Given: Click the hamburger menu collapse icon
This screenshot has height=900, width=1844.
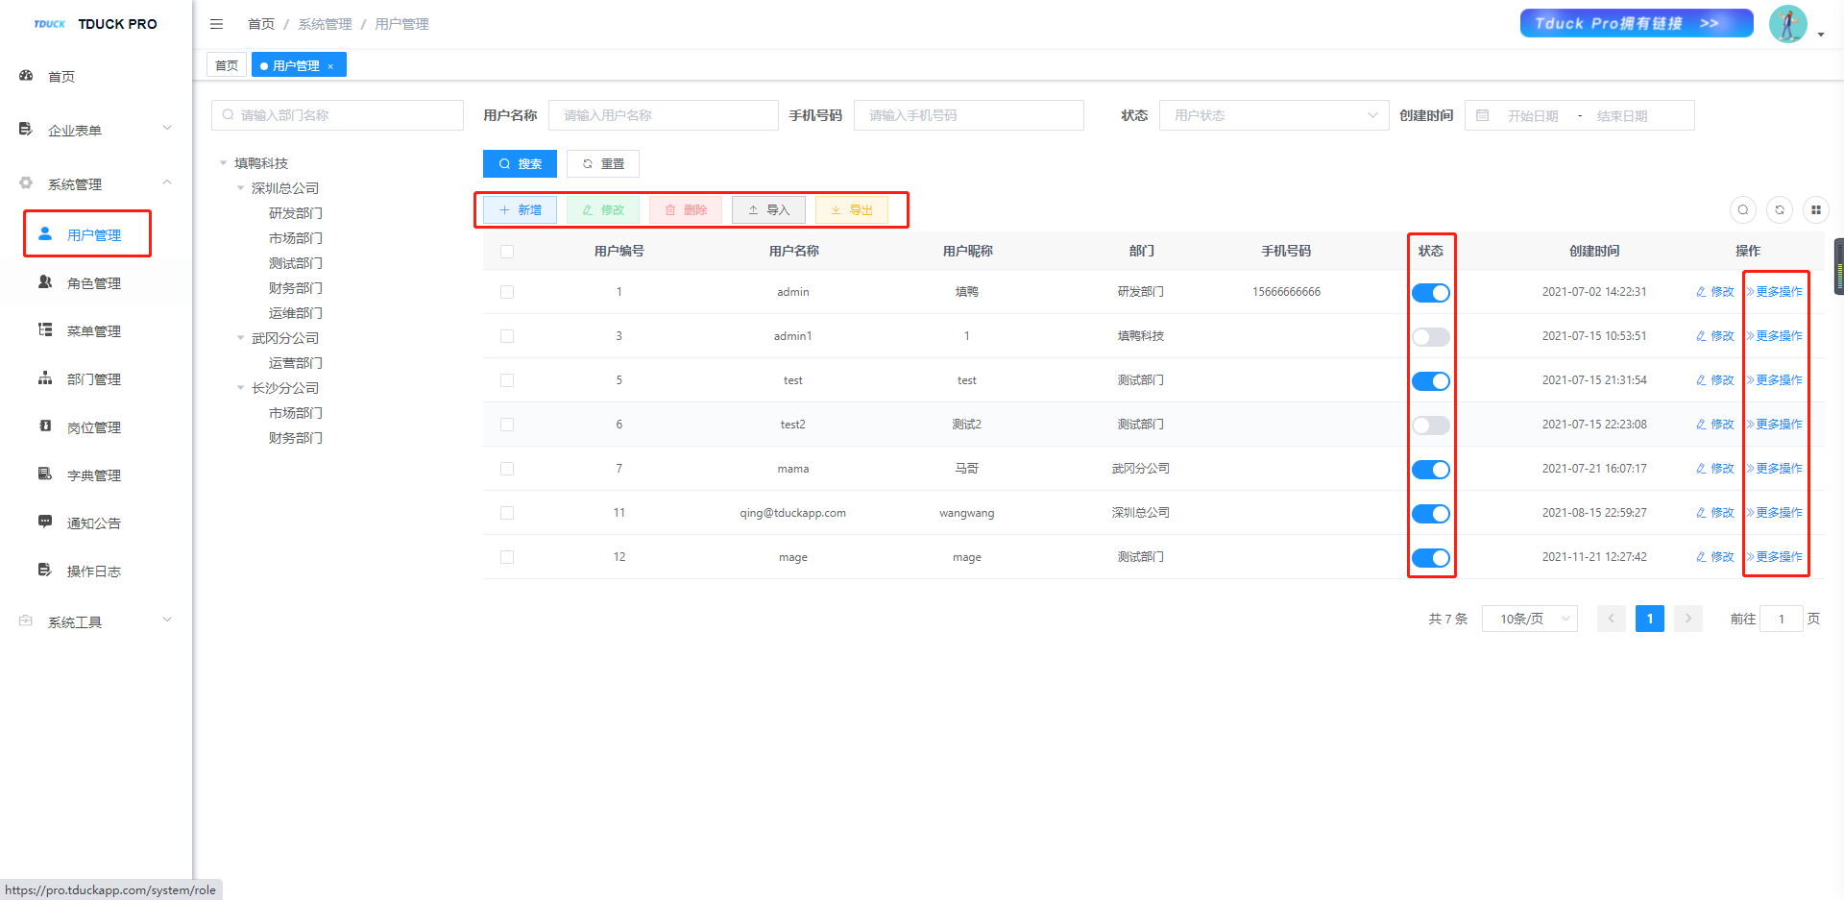Looking at the screenshot, I should click(x=216, y=24).
